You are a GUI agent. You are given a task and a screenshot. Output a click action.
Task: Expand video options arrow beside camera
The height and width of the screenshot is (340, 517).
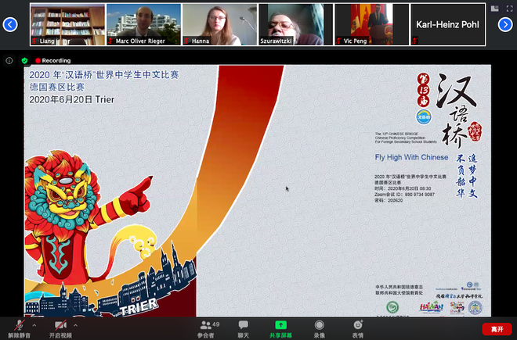[x=75, y=325]
